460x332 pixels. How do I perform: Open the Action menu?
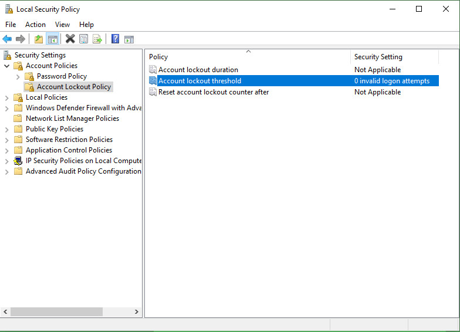point(35,25)
